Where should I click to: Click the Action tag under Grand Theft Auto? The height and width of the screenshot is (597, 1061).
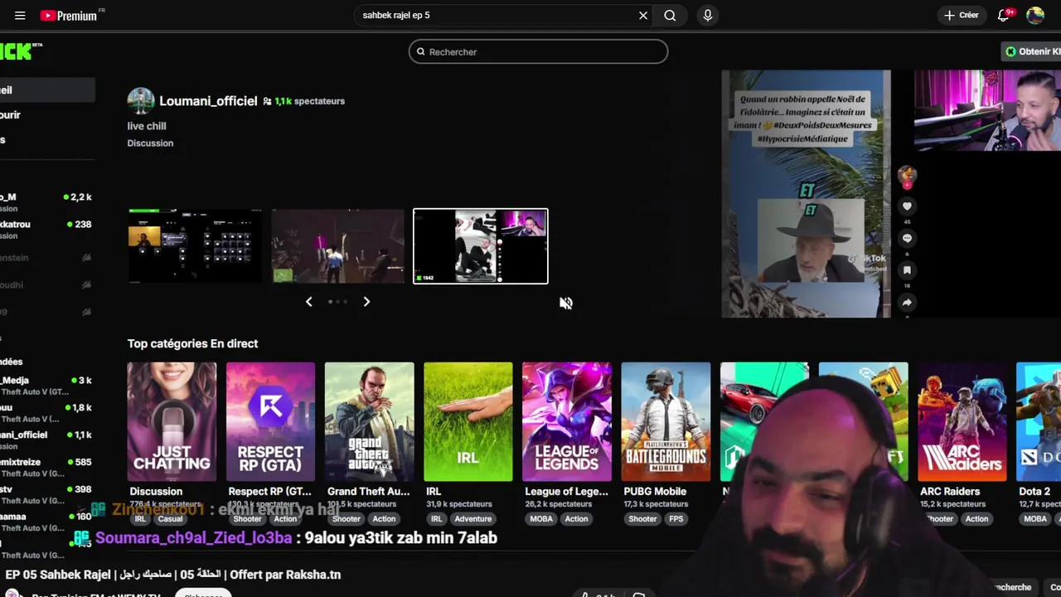pos(384,519)
